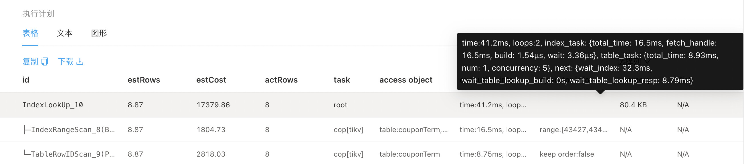Click the truncated range:[43427,434... cell
The image size is (744, 164).
tap(574, 130)
